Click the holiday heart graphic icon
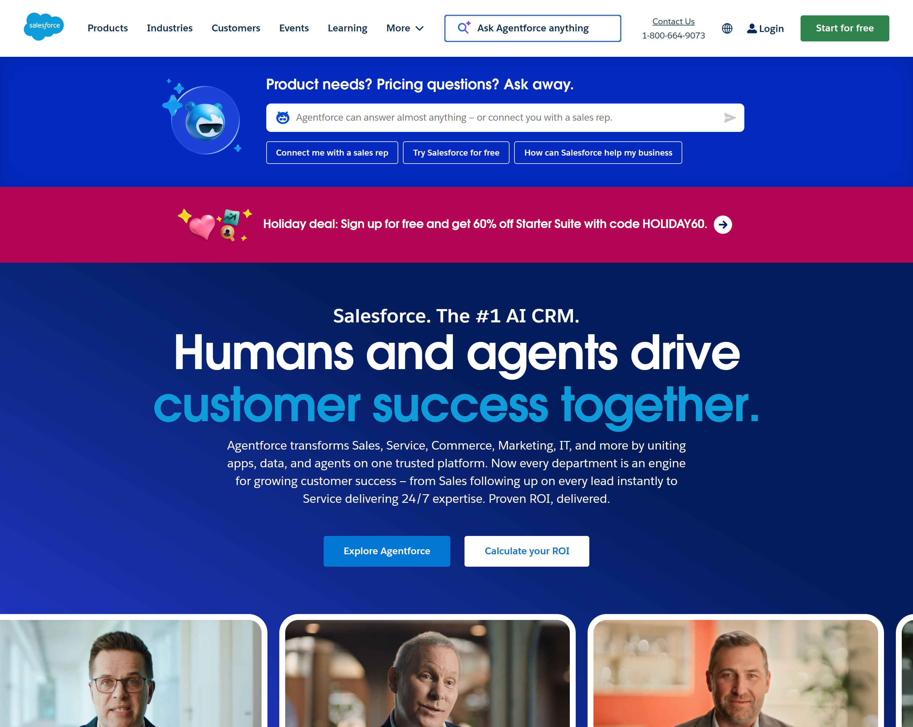Image resolution: width=913 pixels, height=727 pixels. tap(202, 226)
